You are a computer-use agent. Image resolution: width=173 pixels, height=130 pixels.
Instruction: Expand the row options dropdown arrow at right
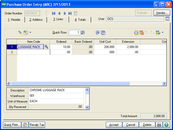click(x=163, y=32)
